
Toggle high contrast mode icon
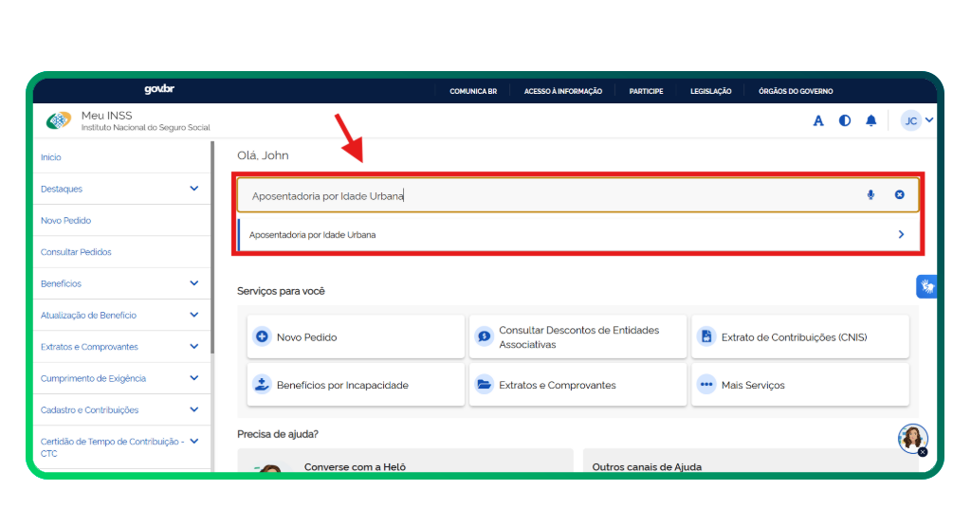click(x=845, y=120)
